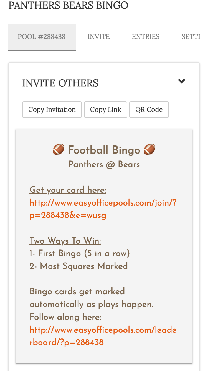The height and width of the screenshot is (371, 208).
Task: Click the "Most Squares Marked" line
Action: [78, 266]
